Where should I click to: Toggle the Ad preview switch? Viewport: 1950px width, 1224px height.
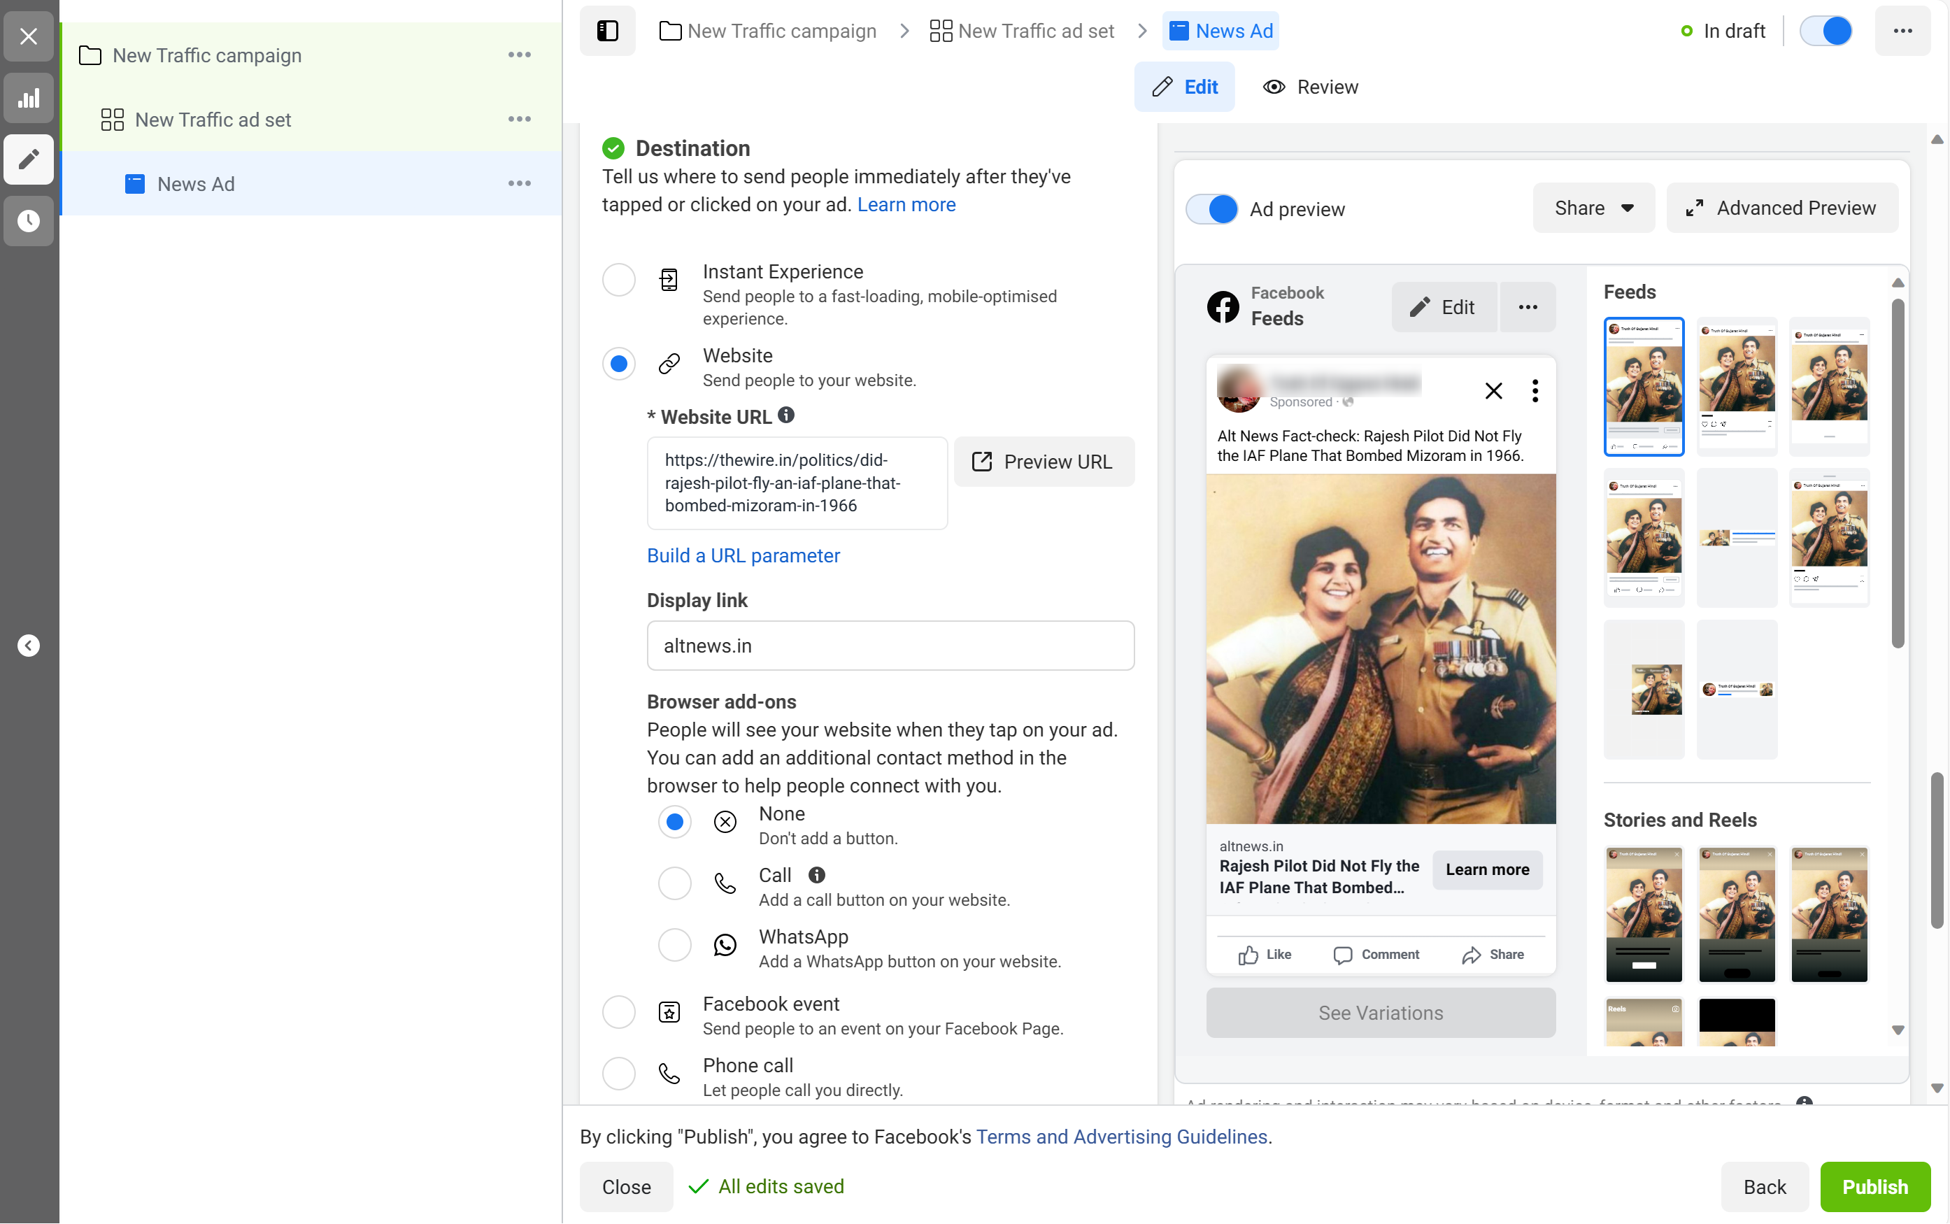point(1212,209)
